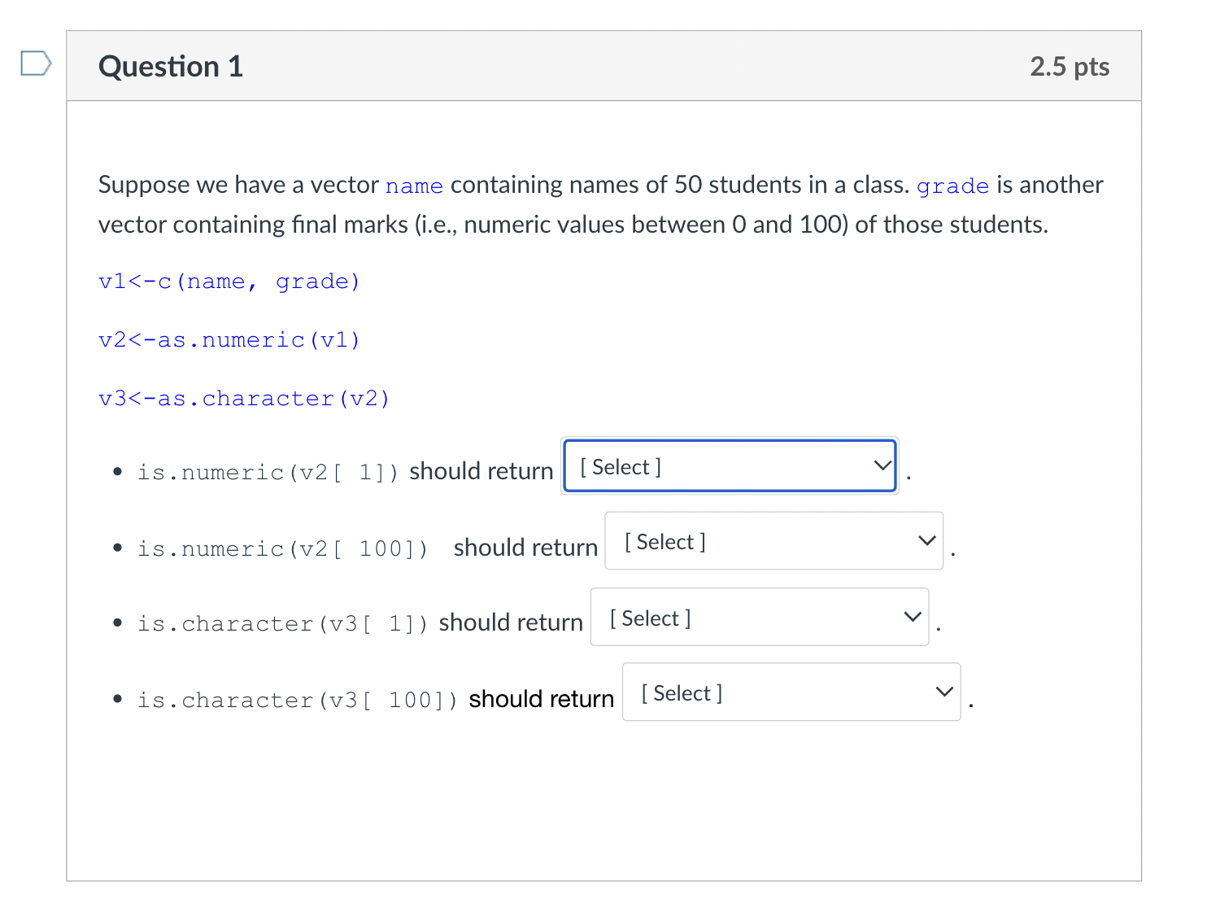Screen dimensions: 1207x913
Task: Click the blue inline code word name
Action: (414, 186)
